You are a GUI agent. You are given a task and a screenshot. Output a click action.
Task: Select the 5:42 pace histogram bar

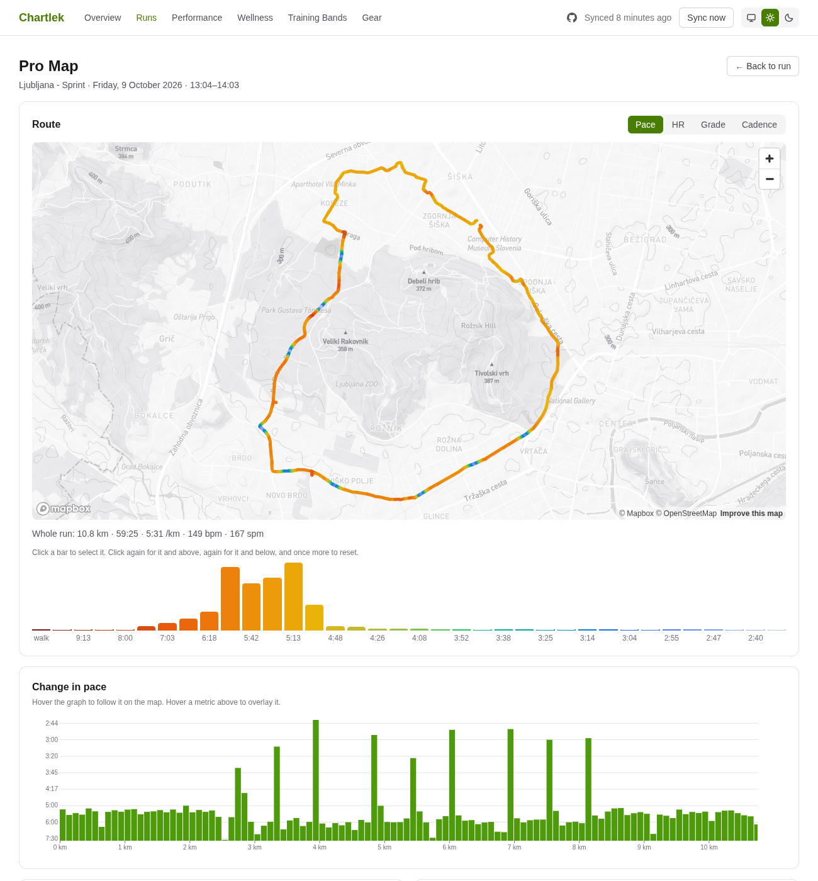tap(251, 607)
